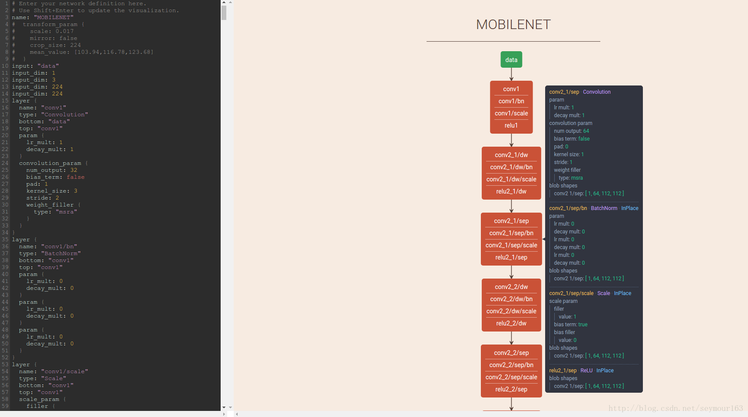Viewport: 748px width, 417px height.
Task: Select the relu2_1/dw layer node
Action: point(511,191)
